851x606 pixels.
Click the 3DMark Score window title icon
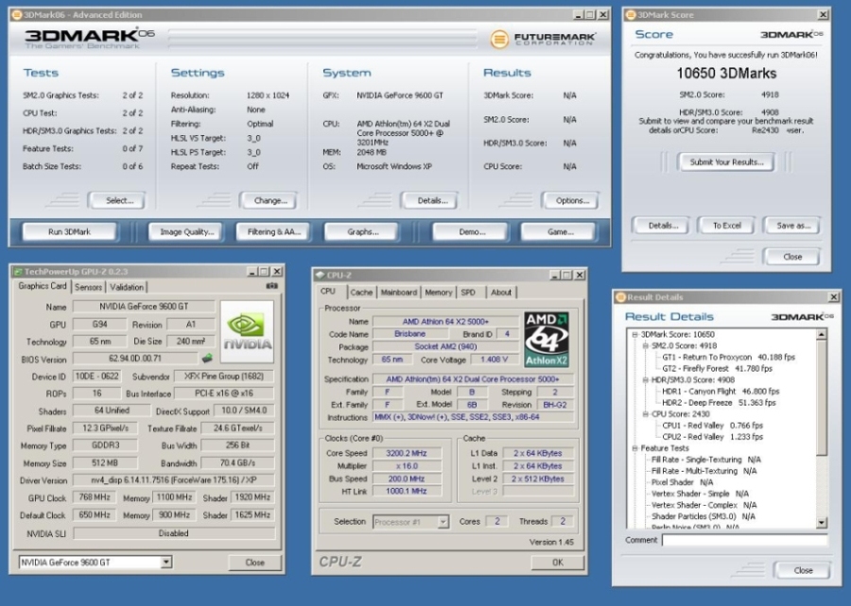click(631, 14)
